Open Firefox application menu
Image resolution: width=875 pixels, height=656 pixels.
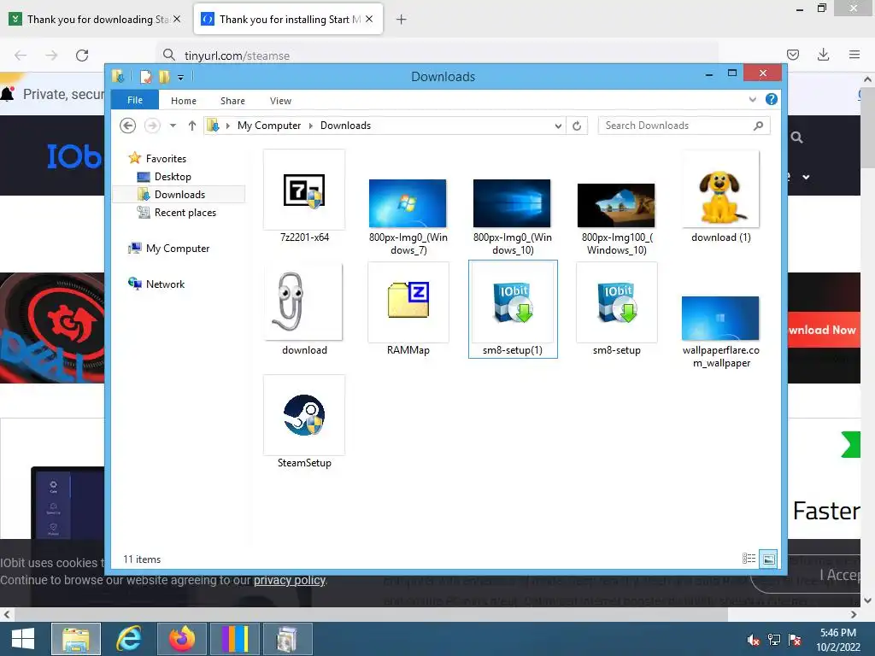(854, 55)
